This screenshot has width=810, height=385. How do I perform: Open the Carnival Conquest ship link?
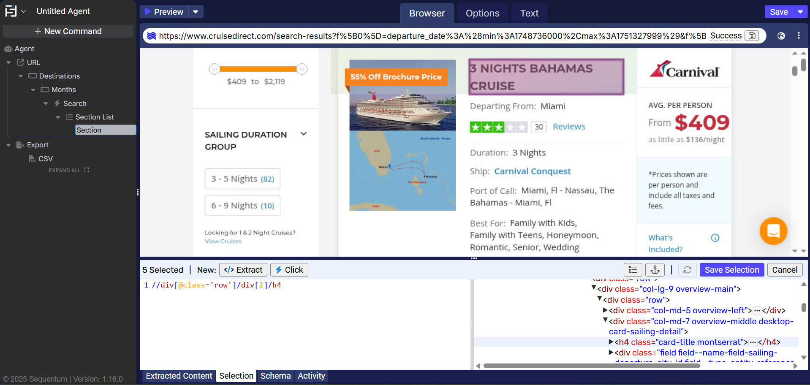tap(532, 171)
